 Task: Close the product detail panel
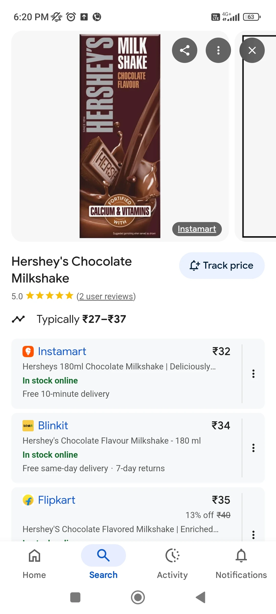point(252,50)
